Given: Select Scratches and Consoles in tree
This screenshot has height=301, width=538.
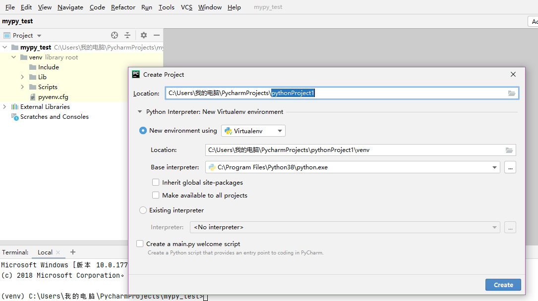Looking at the screenshot, I should [x=54, y=117].
